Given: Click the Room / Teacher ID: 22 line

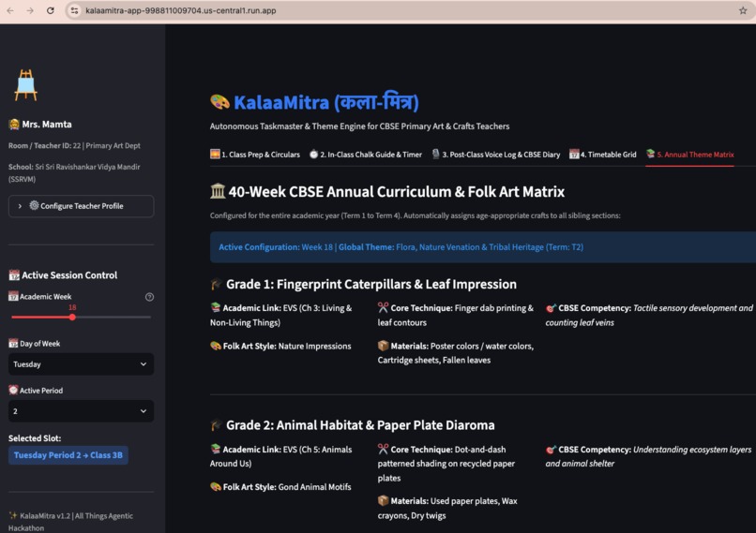Looking at the screenshot, I should [74, 145].
